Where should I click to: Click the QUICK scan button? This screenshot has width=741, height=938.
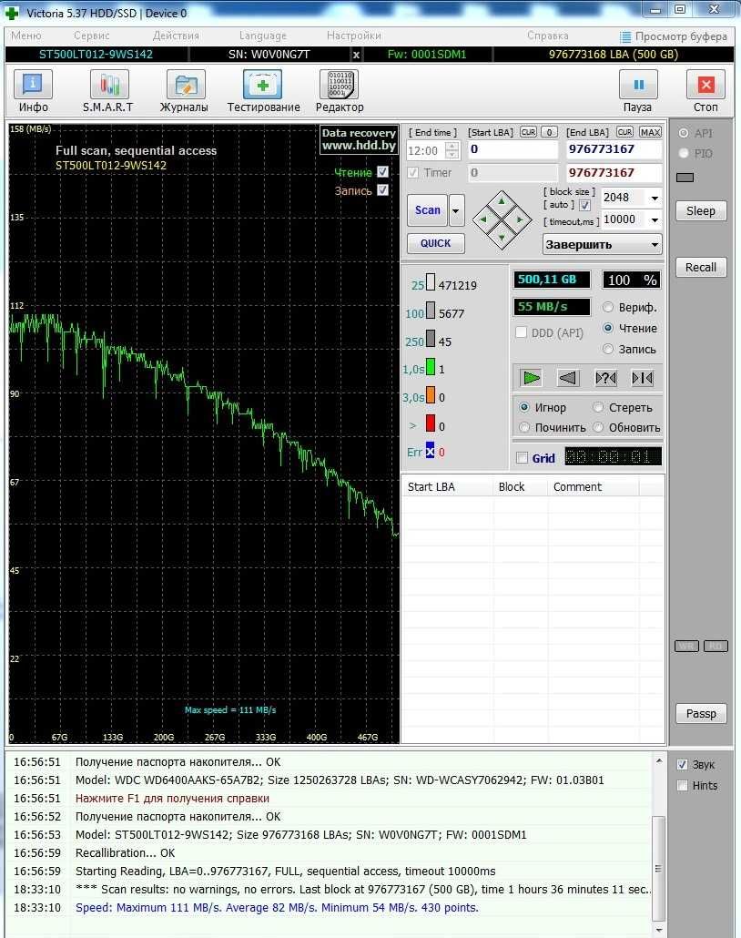435,243
